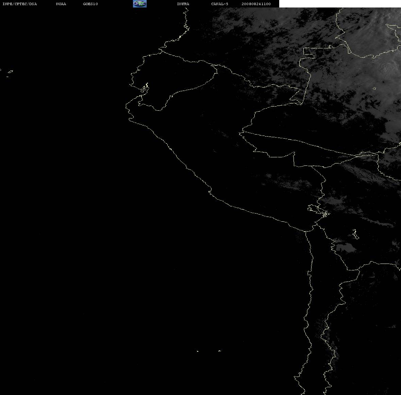401x395 pixels.
Task: Click the CPTEC logo in header
Action: click(140, 4)
